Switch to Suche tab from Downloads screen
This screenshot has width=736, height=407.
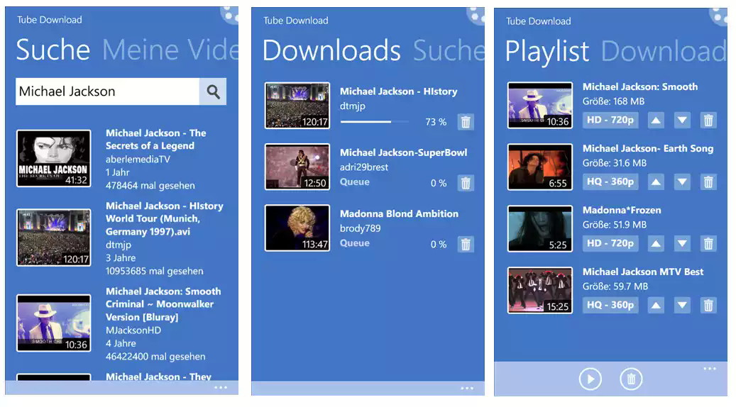click(449, 50)
